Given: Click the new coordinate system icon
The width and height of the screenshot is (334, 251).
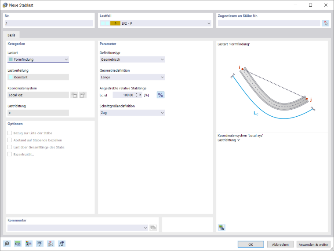Looking at the screenshot, I should point(74,95).
